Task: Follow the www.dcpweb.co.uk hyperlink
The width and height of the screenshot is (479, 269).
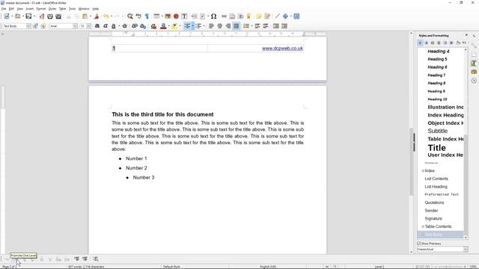Action: (282, 48)
